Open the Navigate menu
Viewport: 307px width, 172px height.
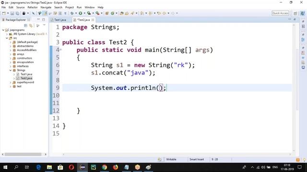46,7
